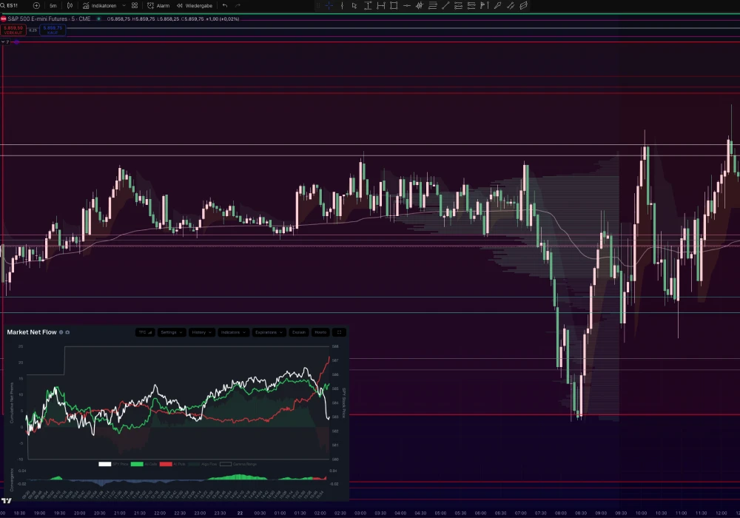Screen dimensions: 740x518
Task: Select the trend line drawing tool
Action: pyautogui.click(x=445, y=6)
